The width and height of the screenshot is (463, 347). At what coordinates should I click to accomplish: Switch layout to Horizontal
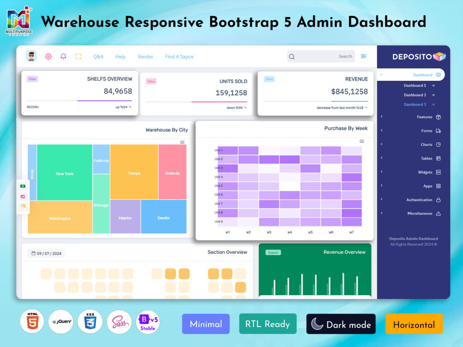click(x=414, y=324)
